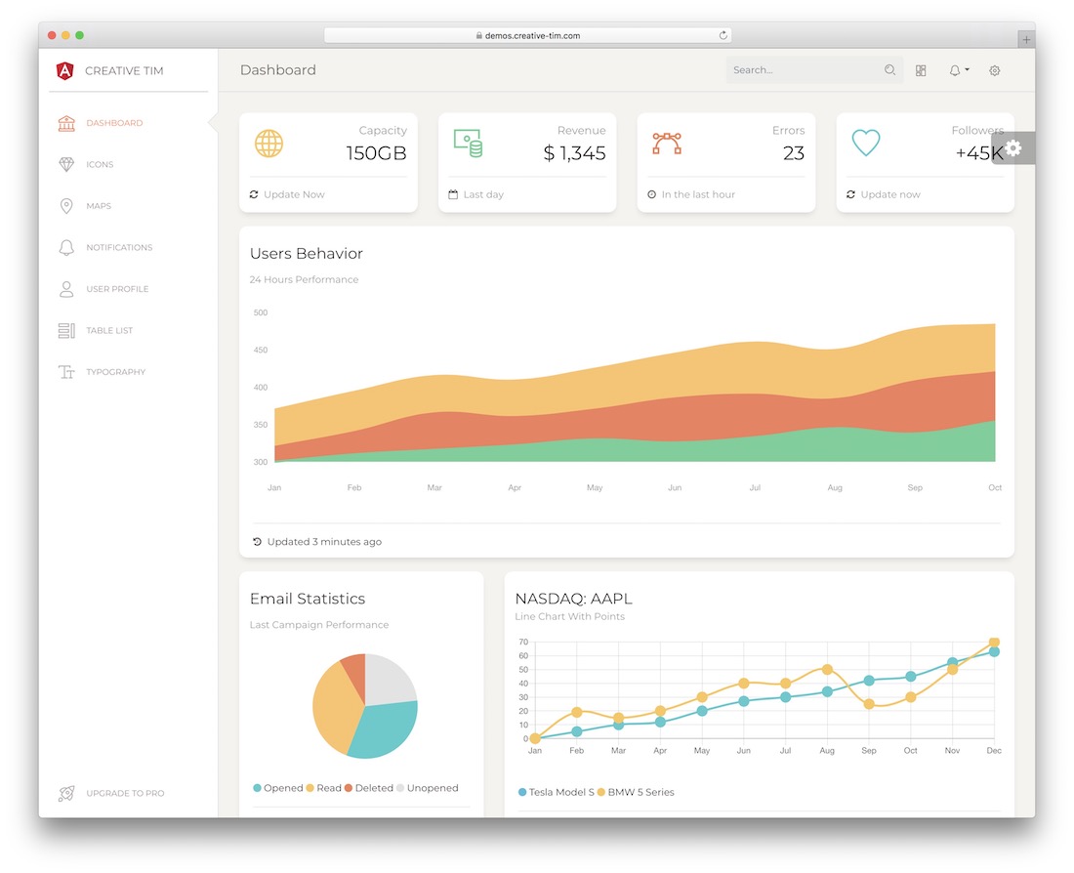Toggle Tesla Model S legend item
1074x873 pixels.
(x=556, y=792)
